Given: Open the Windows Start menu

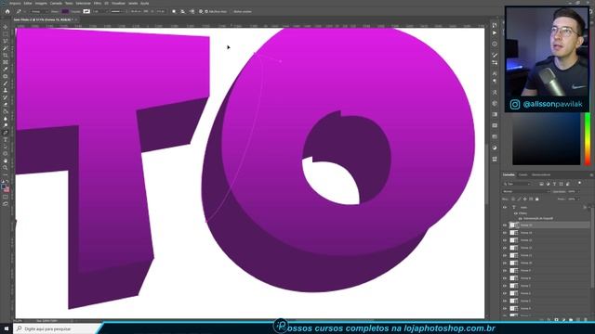Looking at the screenshot, I should tap(7, 328).
